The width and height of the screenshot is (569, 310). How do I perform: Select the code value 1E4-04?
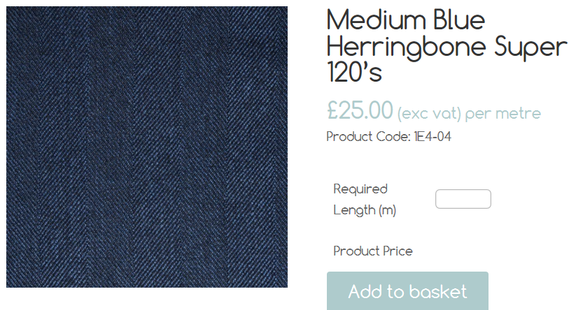433,137
